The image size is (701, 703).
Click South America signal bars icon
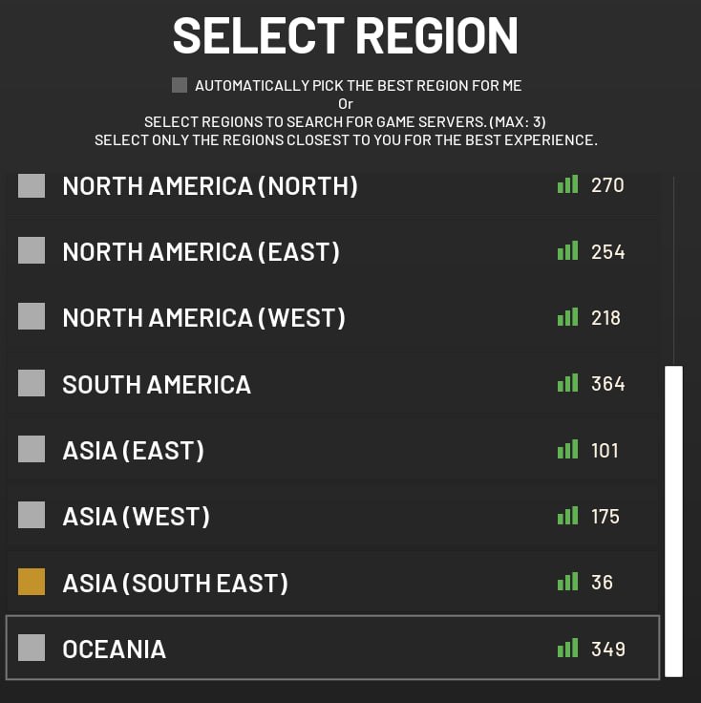[567, 383]
